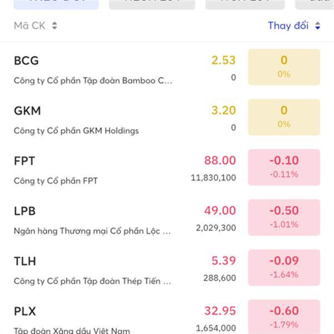Click BCG's yellow 0% change badge
The width and height of the screenshot is (334, 334).
tap(284, 67)
